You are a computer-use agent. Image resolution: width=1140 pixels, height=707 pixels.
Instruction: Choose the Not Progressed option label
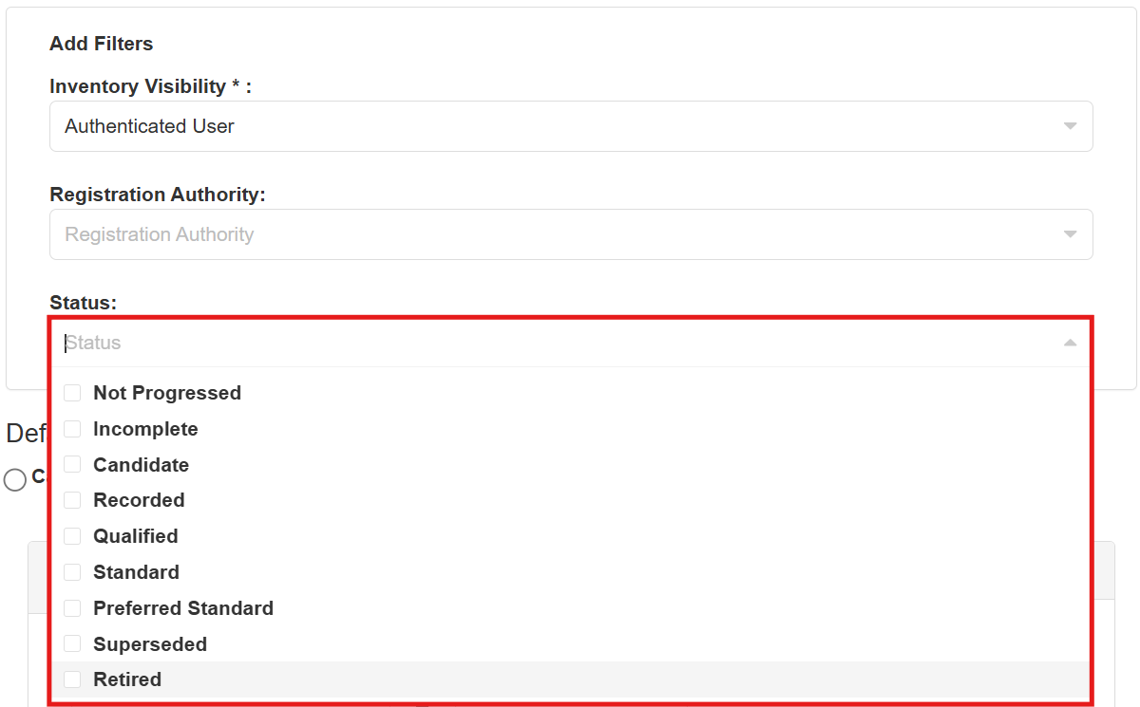pos(167,393)
